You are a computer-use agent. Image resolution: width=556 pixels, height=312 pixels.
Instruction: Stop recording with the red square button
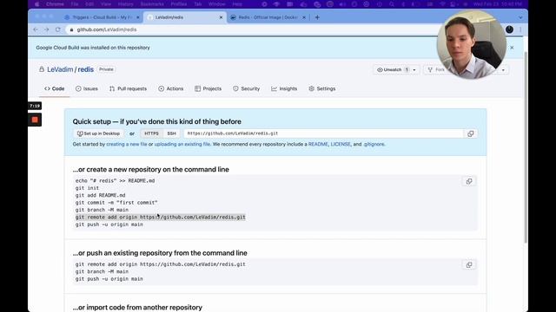click(35, 120)
